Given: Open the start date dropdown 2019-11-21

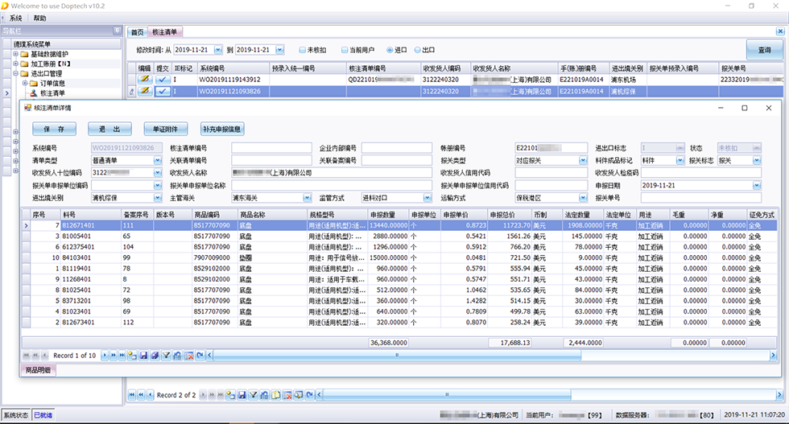Looking at the screenshot, I should click(x=218, y=50).
